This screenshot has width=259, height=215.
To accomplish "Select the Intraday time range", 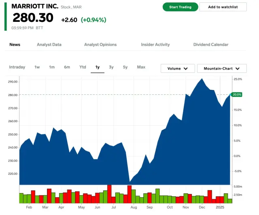I will (x=17, y=67).
